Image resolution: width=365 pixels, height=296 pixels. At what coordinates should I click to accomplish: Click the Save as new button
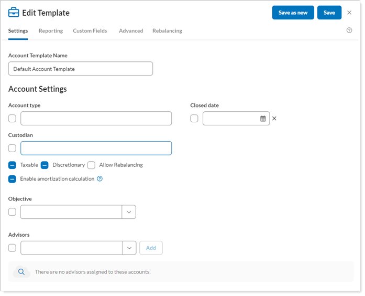click(x=293, y=13)
